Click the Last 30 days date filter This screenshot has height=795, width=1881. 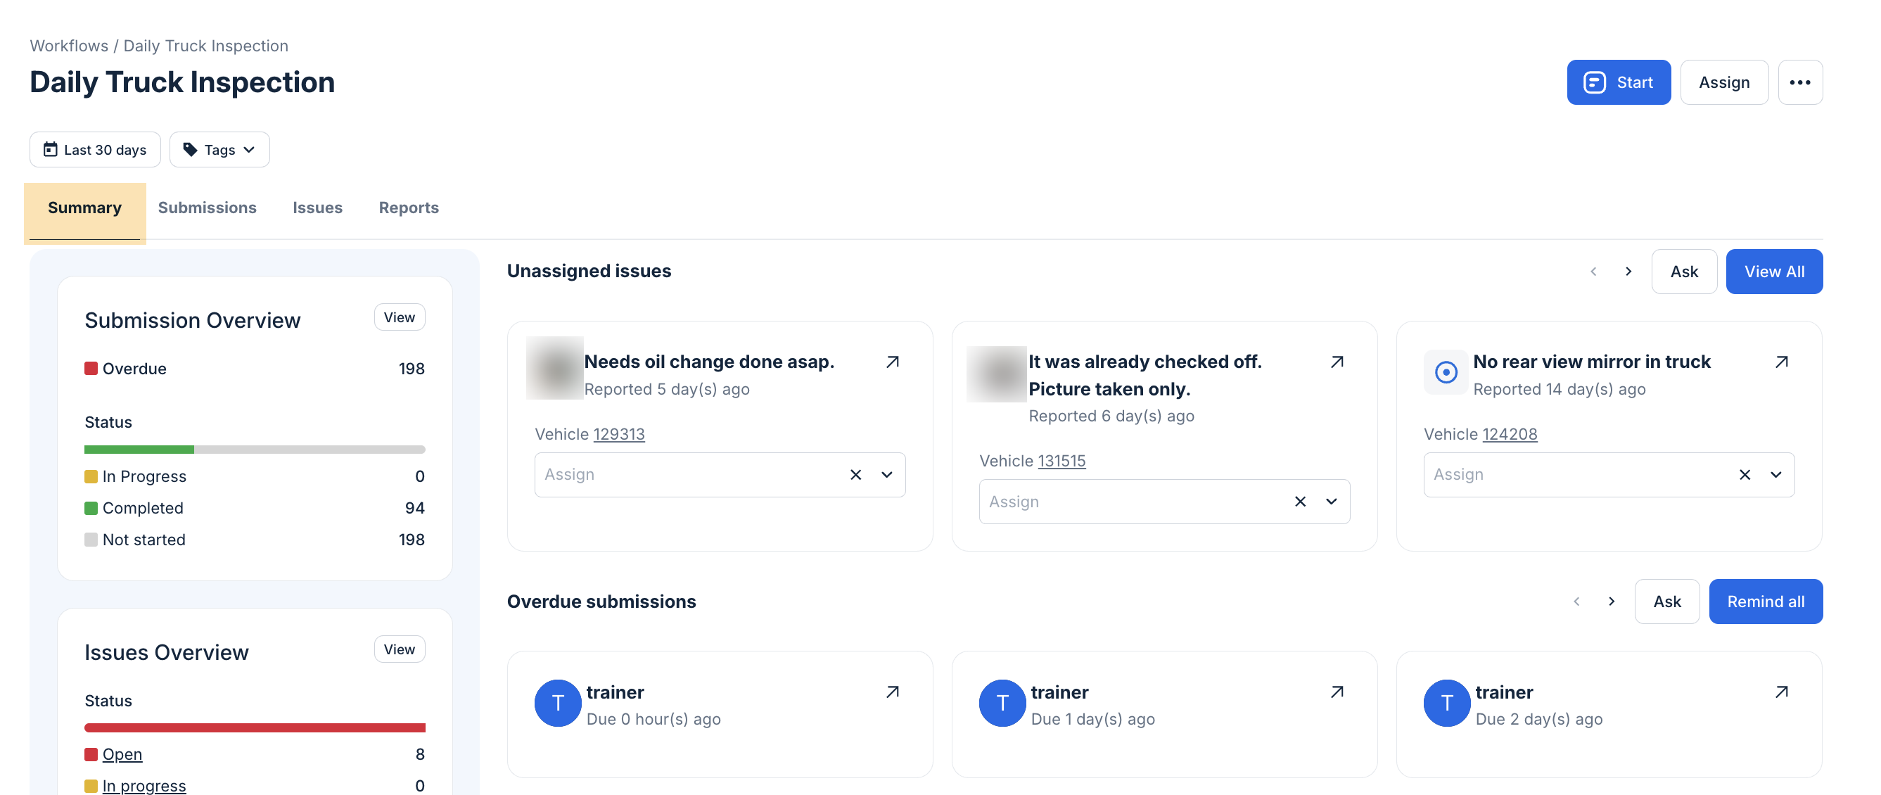[95, 150]
